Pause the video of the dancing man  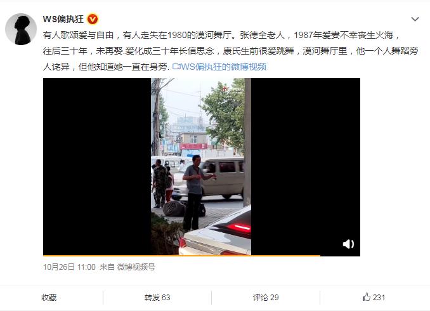click(x=201, y=167)
